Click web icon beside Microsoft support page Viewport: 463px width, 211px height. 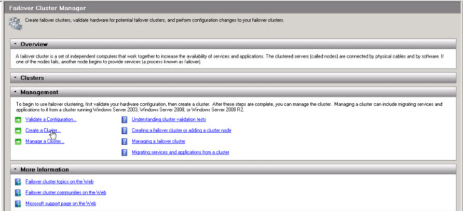tap(18, 204)
